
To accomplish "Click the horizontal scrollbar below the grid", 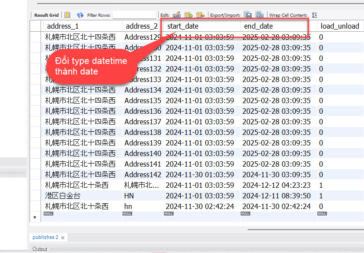I will [304, 229].
